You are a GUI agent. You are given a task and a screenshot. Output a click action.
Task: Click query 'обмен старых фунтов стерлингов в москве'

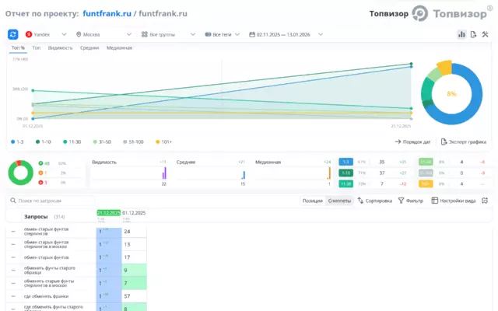pos(47,244)
